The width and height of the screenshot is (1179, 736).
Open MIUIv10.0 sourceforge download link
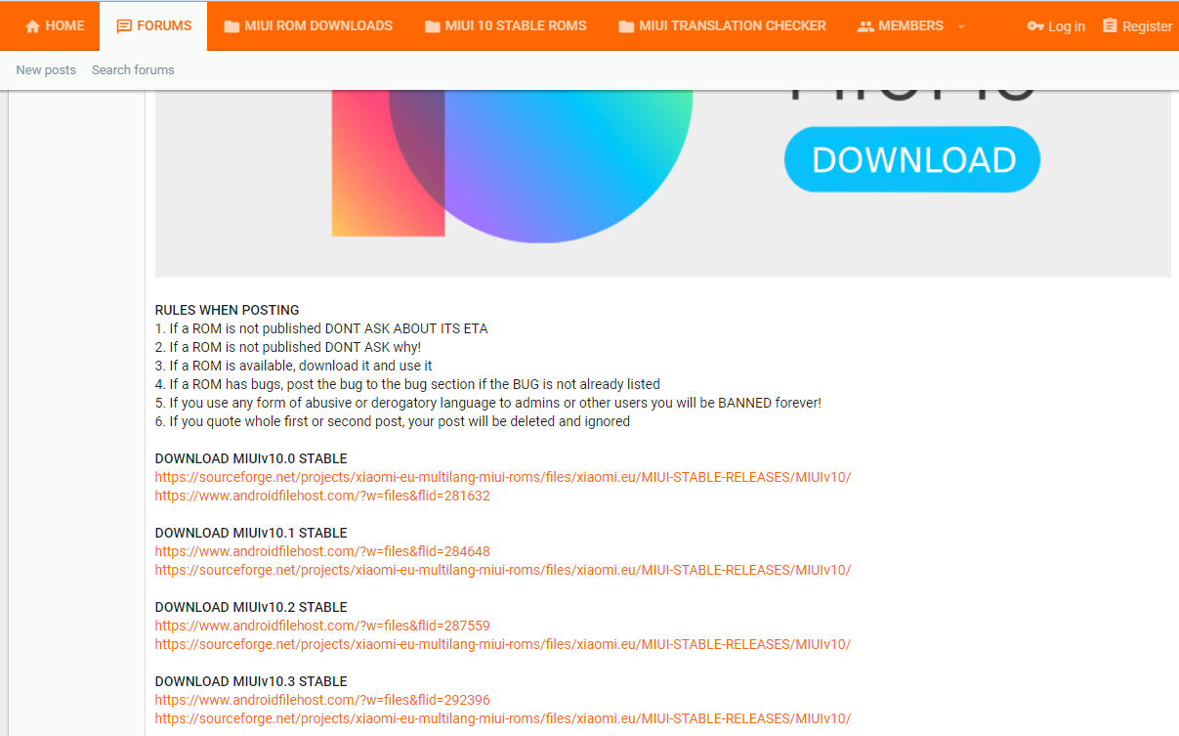click(503, 477)
